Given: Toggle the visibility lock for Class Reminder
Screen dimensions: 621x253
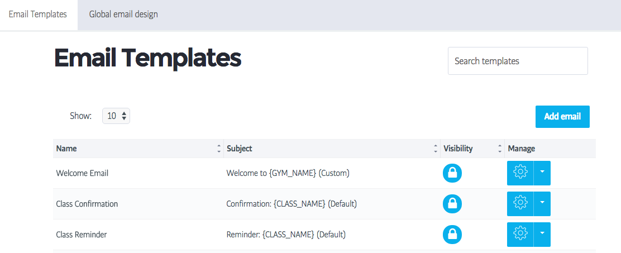Looking at the screenshot, I should [452, 235].
